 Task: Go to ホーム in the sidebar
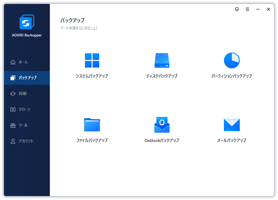click(x=23, y=62)
